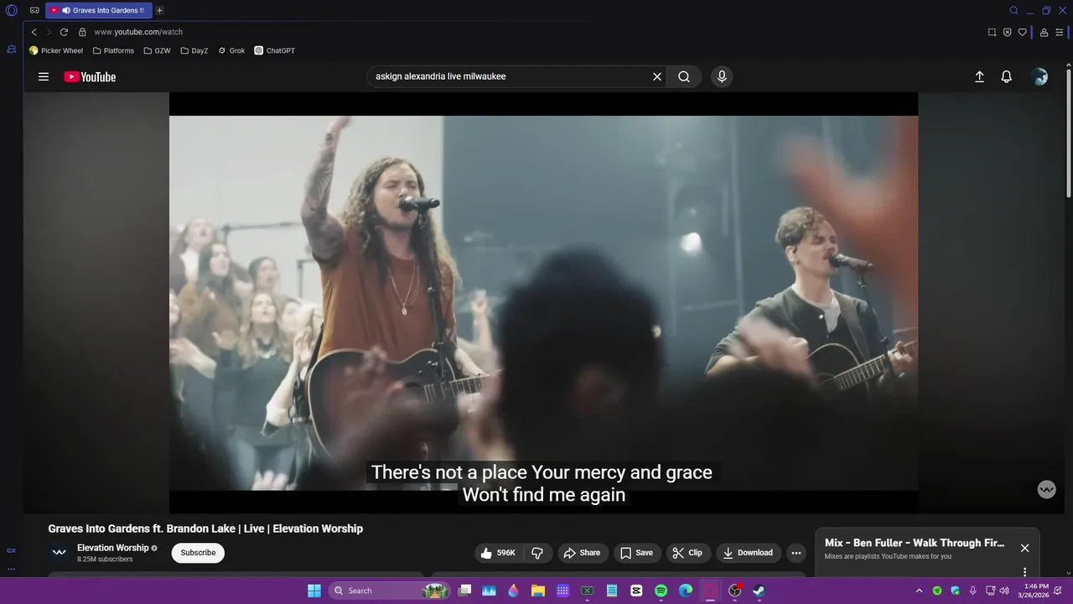This screenshot has height=604, width=1073.
Task: Open the YouTube hamburger guide menu
Action: (44, 76)
